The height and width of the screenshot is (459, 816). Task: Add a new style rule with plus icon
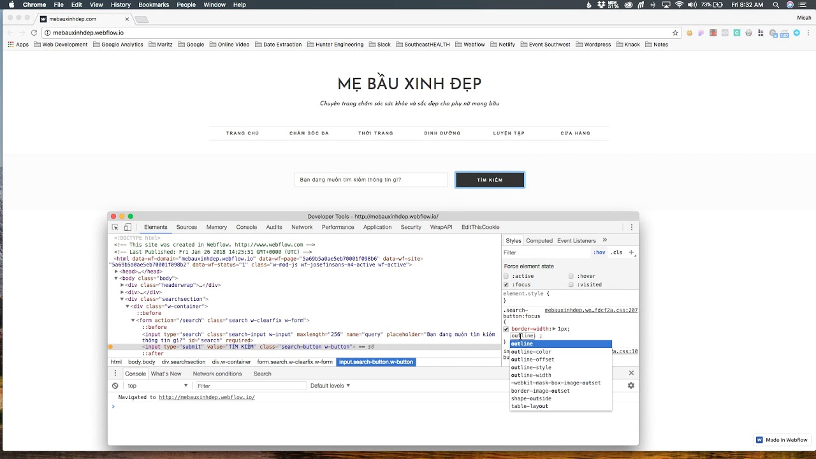tap(632, 252)
